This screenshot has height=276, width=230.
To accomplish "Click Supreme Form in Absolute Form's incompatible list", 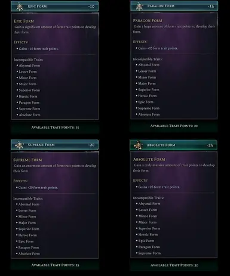I will point(149,253).
